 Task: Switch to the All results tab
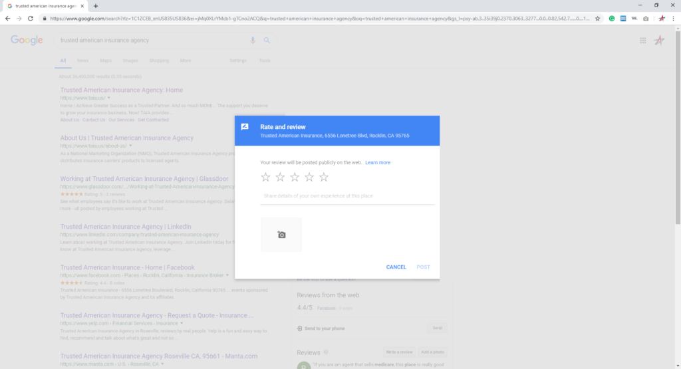[63, 61]
